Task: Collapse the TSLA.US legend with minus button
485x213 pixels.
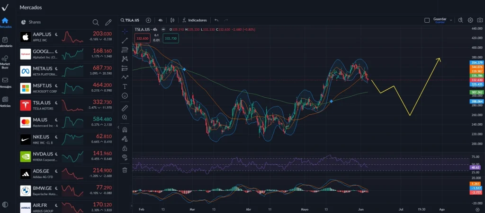Action: tap(163, 29)
